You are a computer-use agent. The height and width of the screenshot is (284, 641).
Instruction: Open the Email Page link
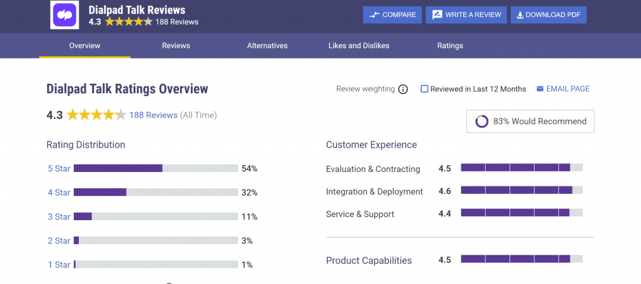click(568, 89)
